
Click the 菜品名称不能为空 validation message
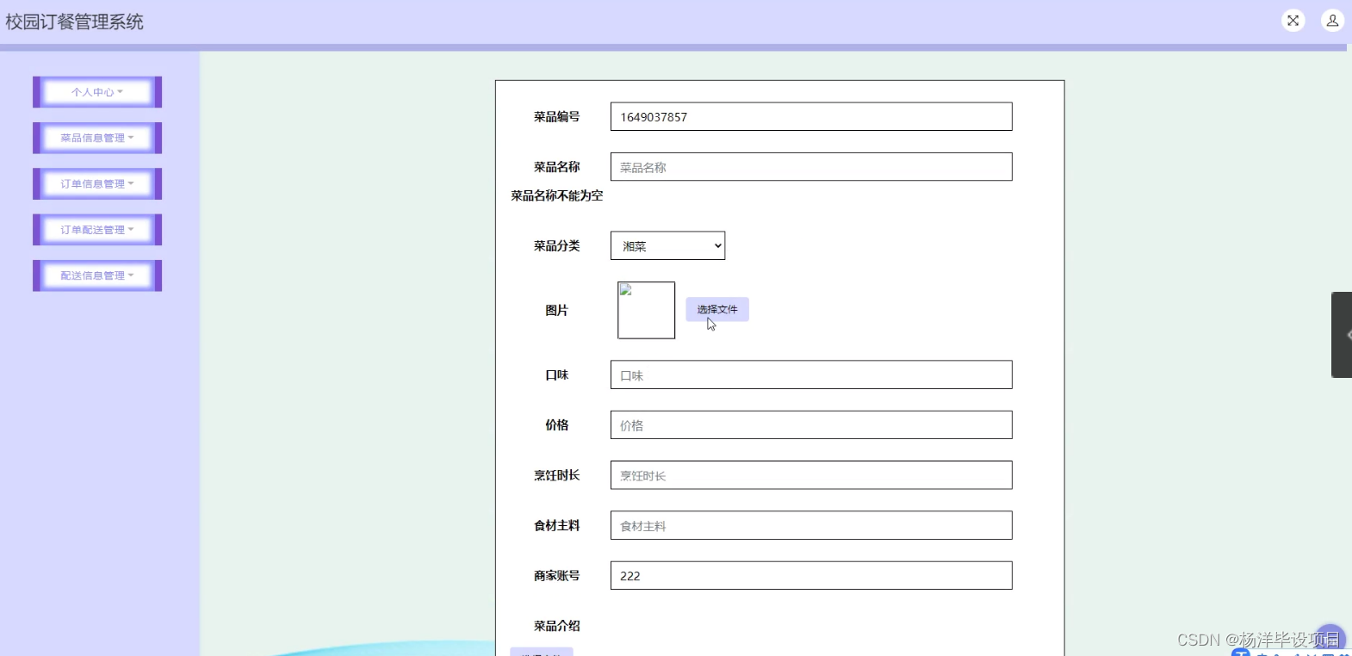[x=557, y=195]
